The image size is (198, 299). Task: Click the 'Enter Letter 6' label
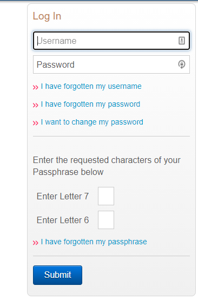tap(63, 220)
